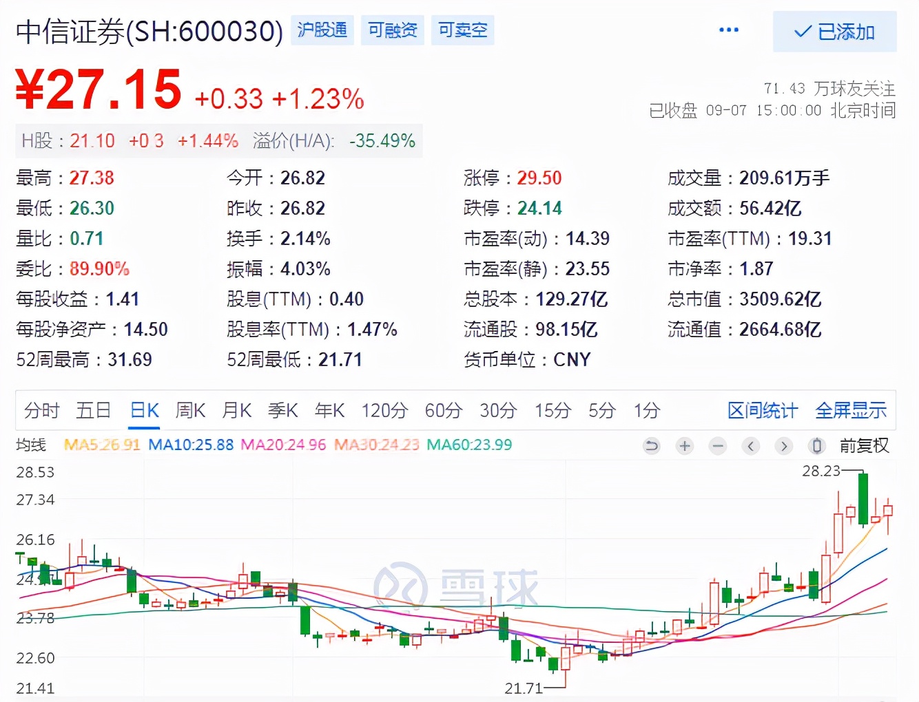The image size is (919, 702).
Task: Click the 跌停 value 24.14
Action: click(x=539, y=209)
